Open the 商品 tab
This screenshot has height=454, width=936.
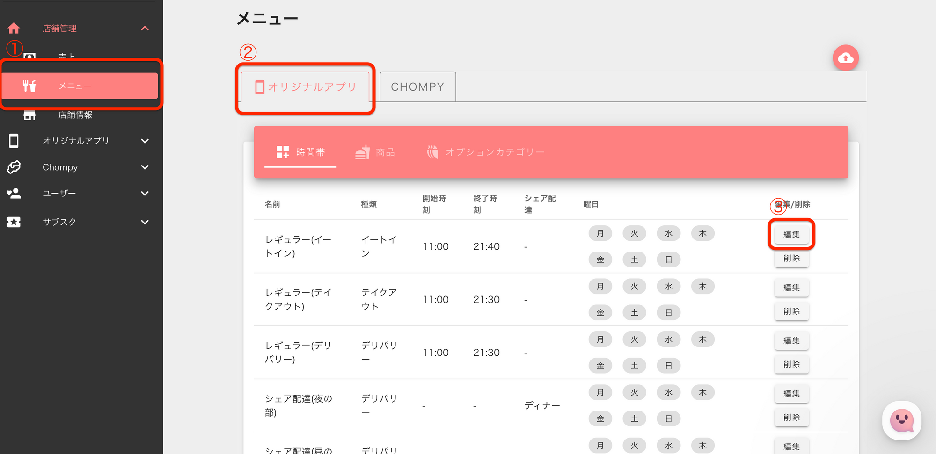tap(375, 152)
